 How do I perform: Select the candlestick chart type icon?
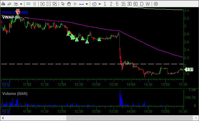3,4
